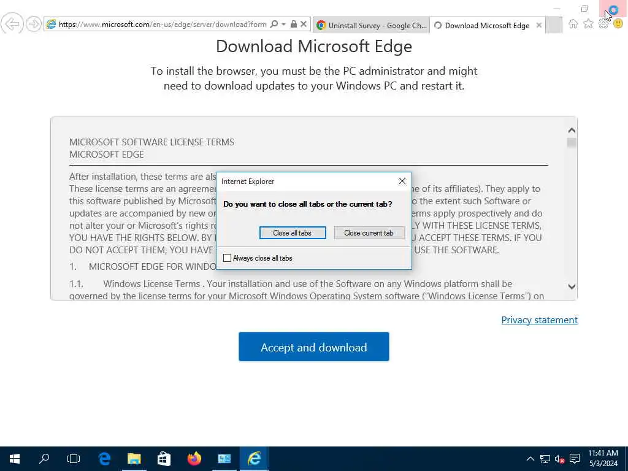
Task: Stop page loading with the X button
Action: pyautogui.click(x=304, y=24)
